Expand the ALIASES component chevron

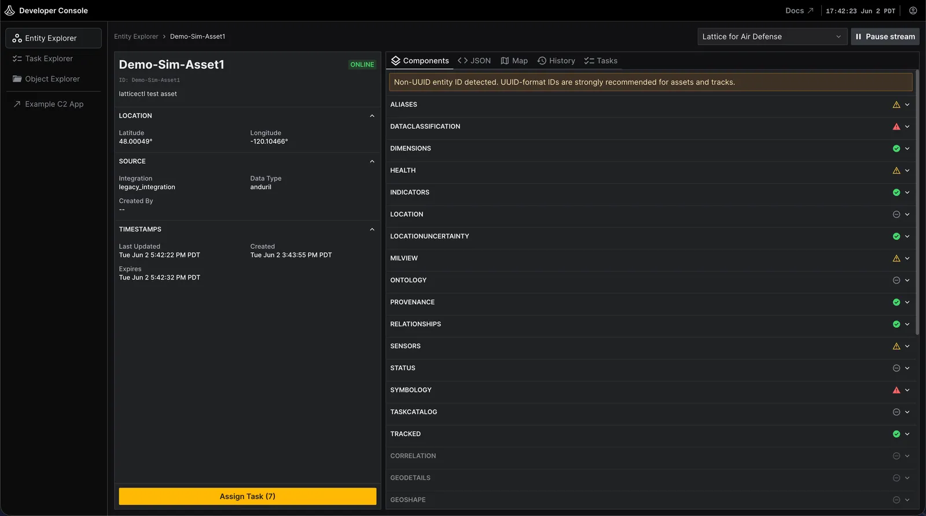pyautogui.click(x=907, y=105)
